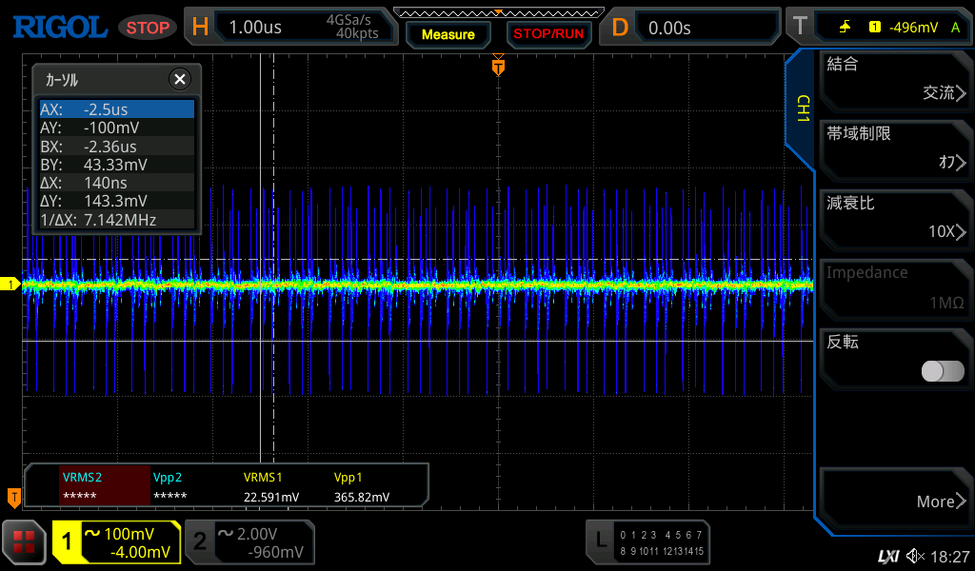Select the orange trigger position marker

pos(498,67)
